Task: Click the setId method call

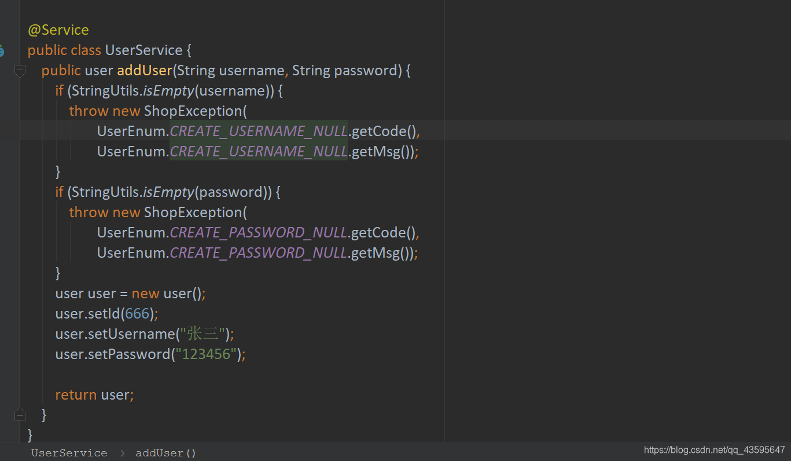Action: 104,314
